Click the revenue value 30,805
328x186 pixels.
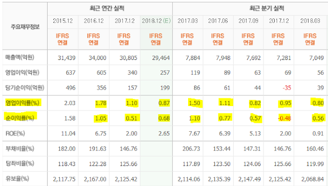point(128,58)
